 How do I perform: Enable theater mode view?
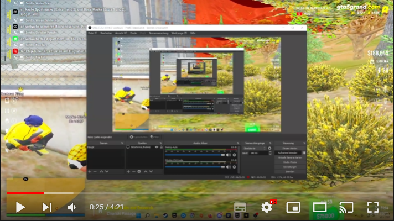[320, 207]
